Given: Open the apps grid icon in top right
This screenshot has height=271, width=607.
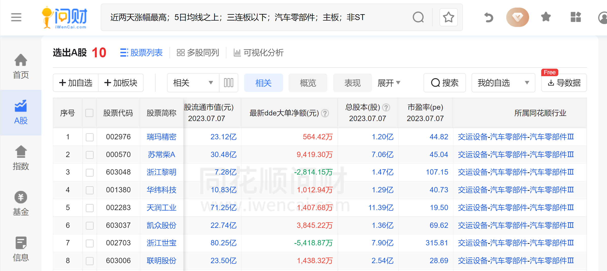Looking at the screenshot, I should click(x=576, y=17).
